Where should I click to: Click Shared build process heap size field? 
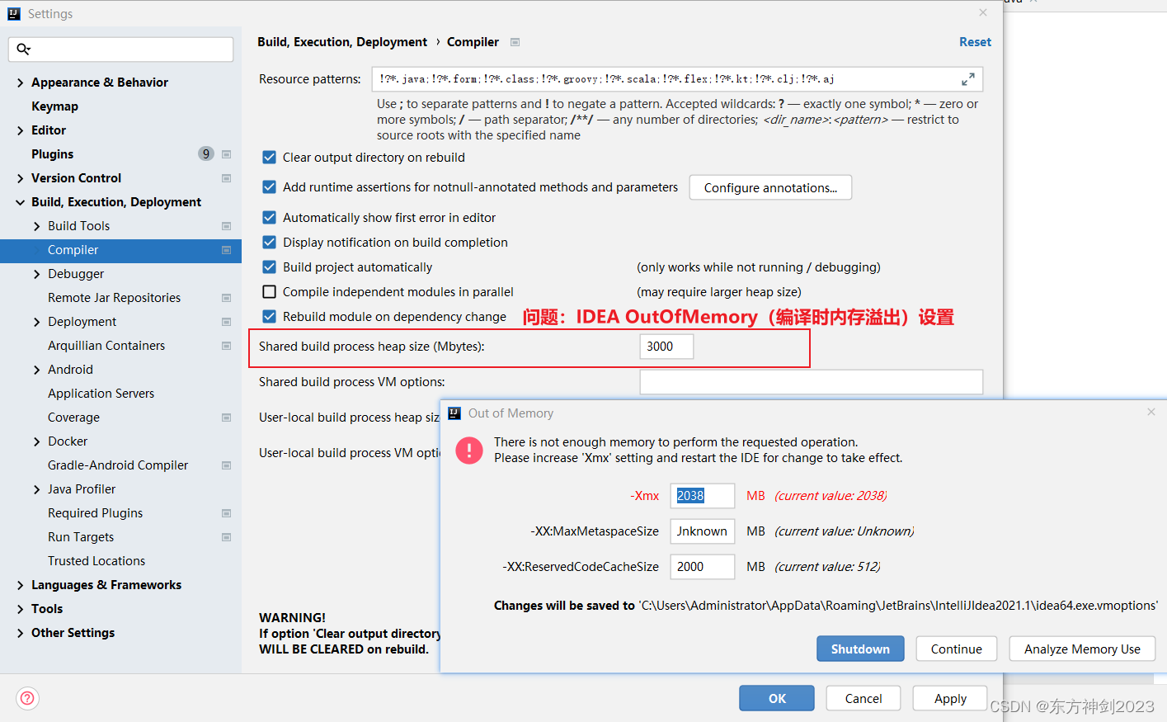666,347
